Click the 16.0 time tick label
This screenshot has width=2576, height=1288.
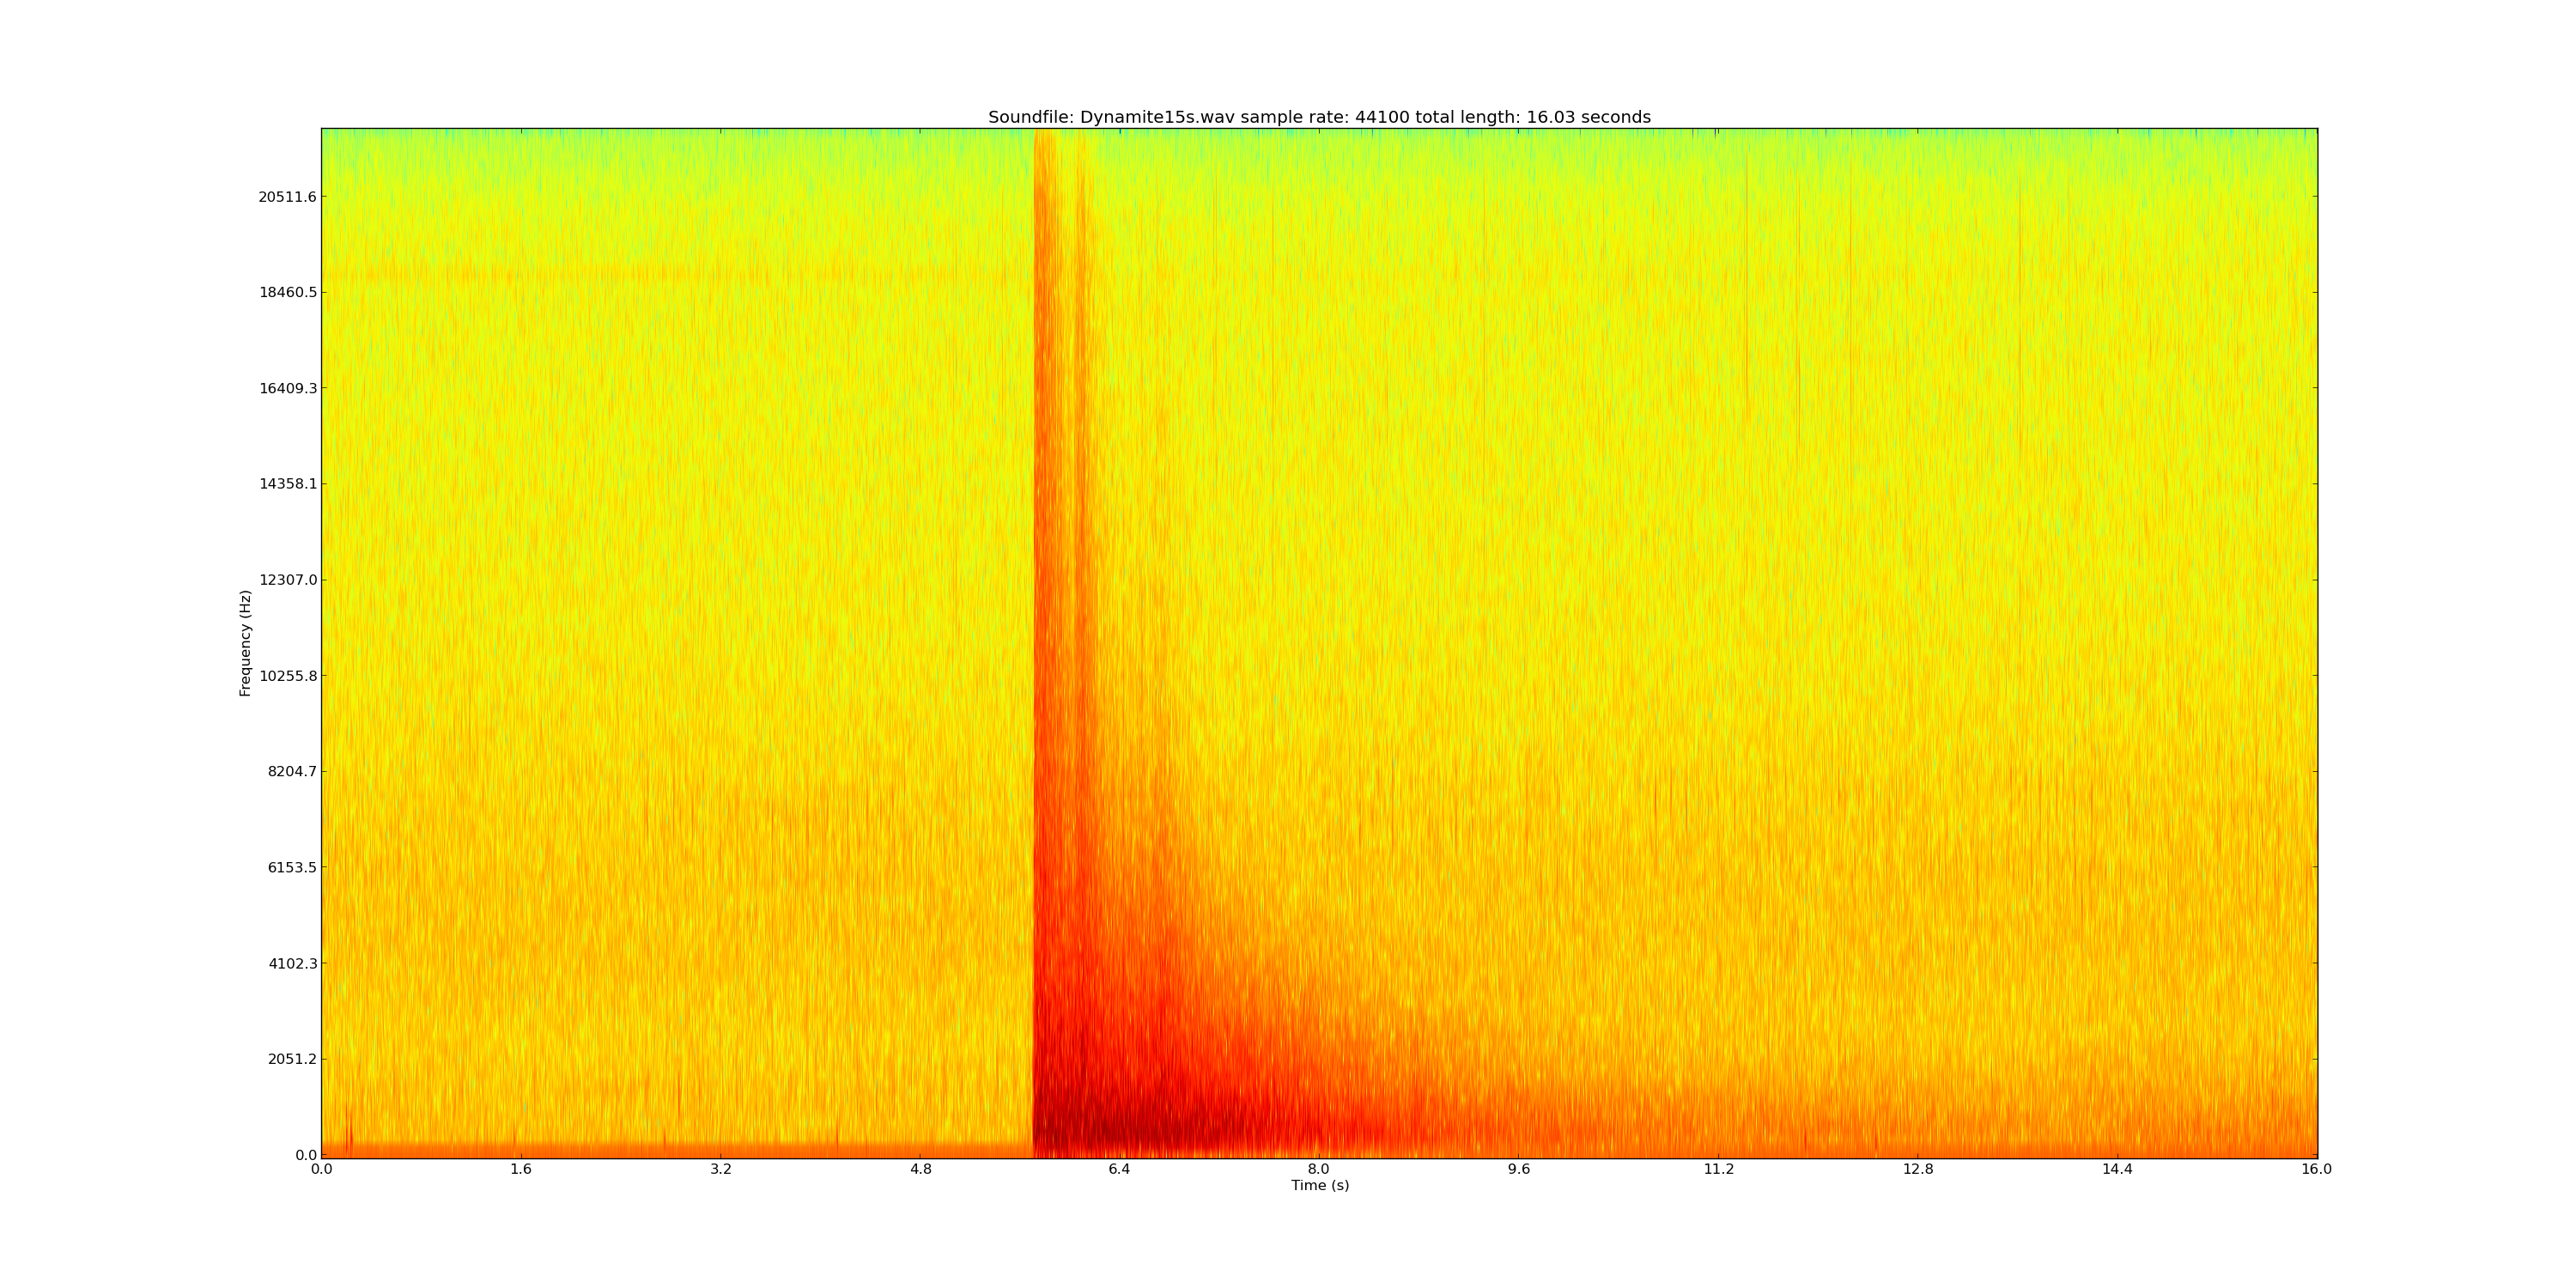(x=2316, y=1169)
